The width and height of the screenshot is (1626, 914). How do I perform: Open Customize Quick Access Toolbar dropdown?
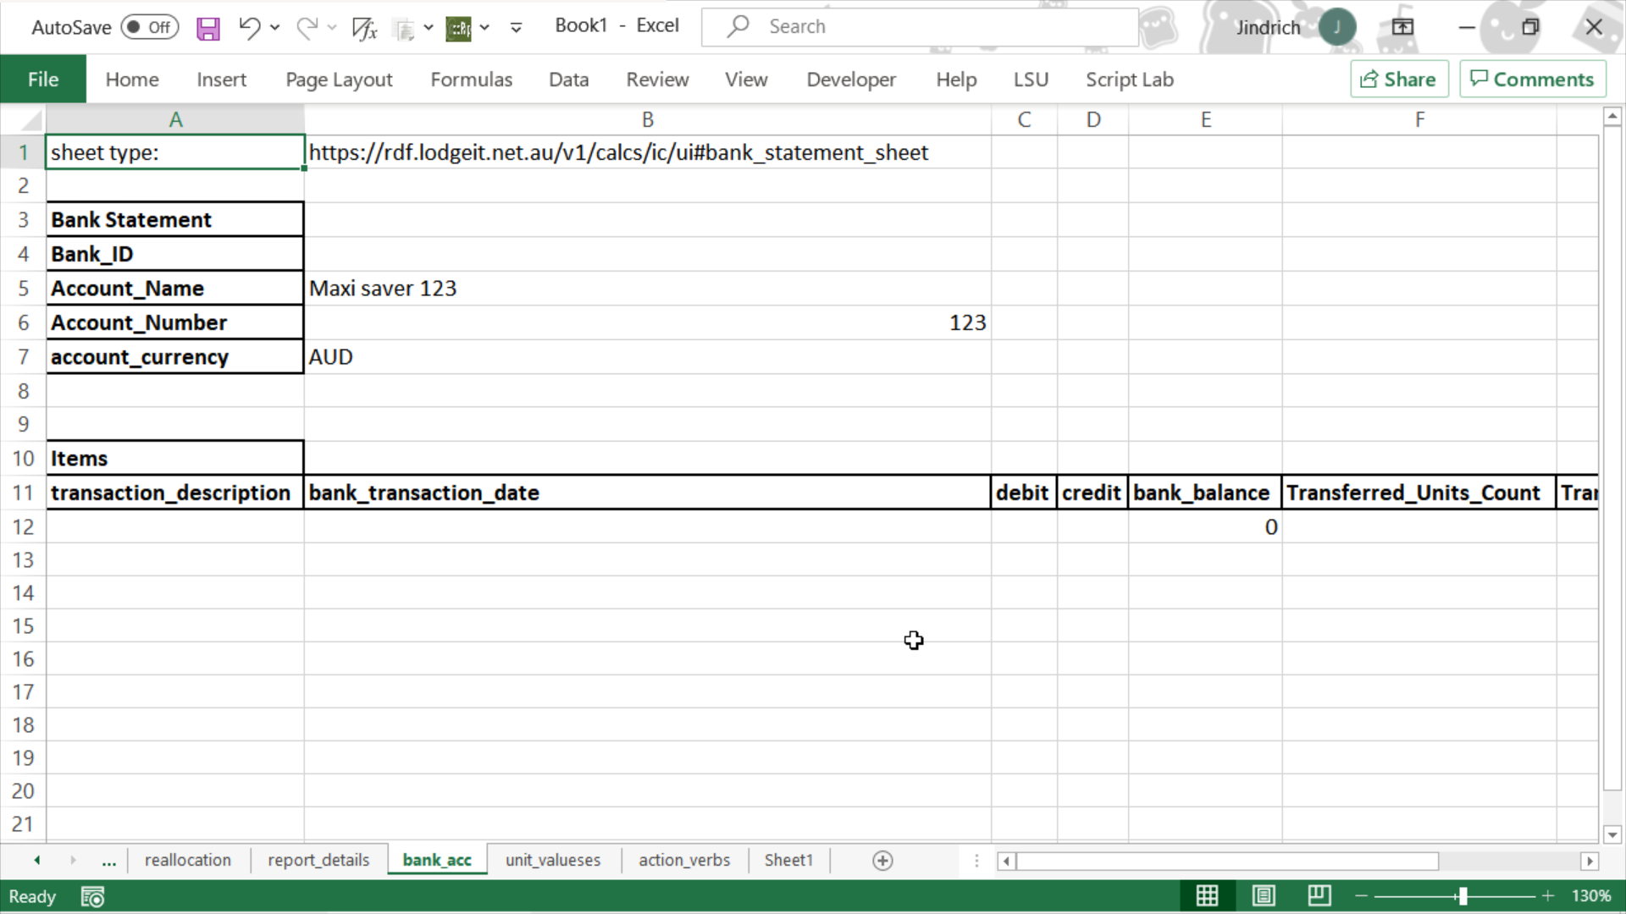point(516,28)
